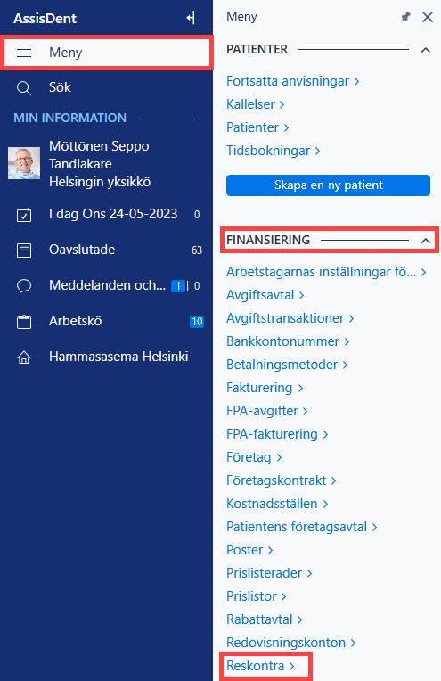Viewport: 441px width, 681px height.
Task: Open Avgiftstransaktioner
Action: tap(290, 318)
